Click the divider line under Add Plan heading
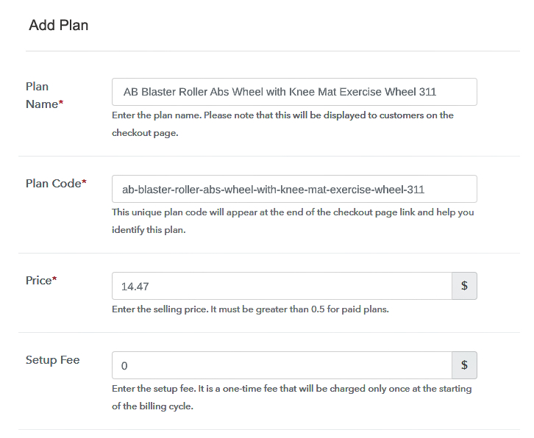The height and width of the screenshot is (438, 534). [272, 51]
